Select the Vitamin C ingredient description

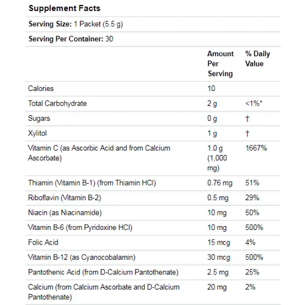pos(99,153)
